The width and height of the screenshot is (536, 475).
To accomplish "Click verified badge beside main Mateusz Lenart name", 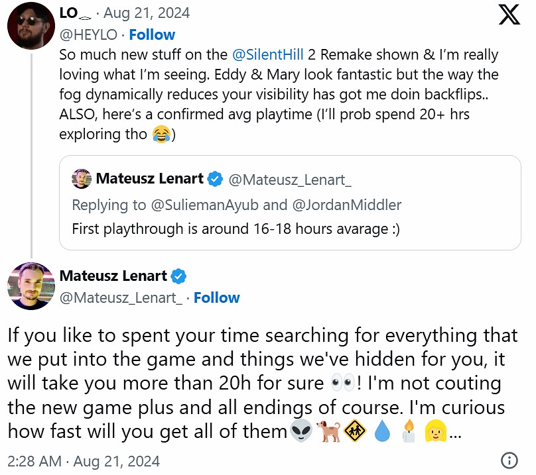I will click(x=179, y=276).
